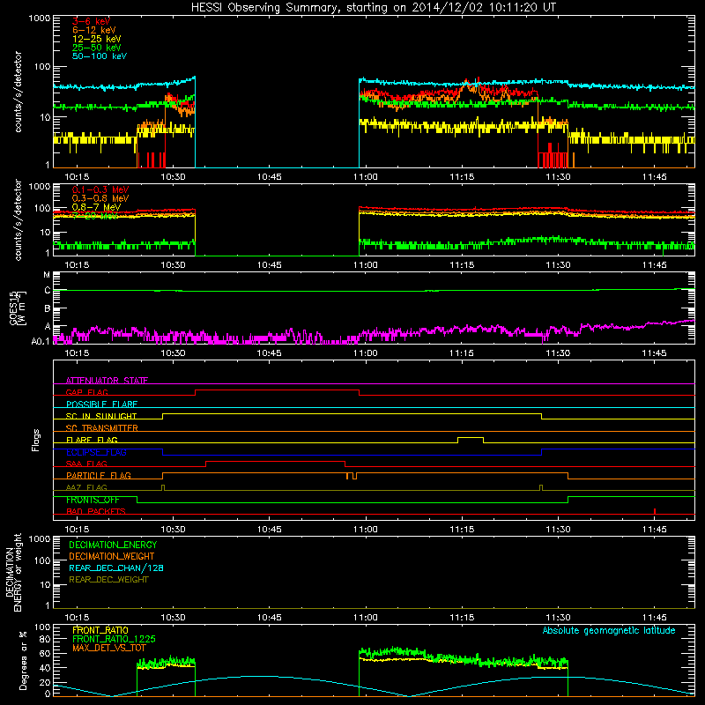Click the 0.1-0.3 MeV legend label

pos(100,190)
